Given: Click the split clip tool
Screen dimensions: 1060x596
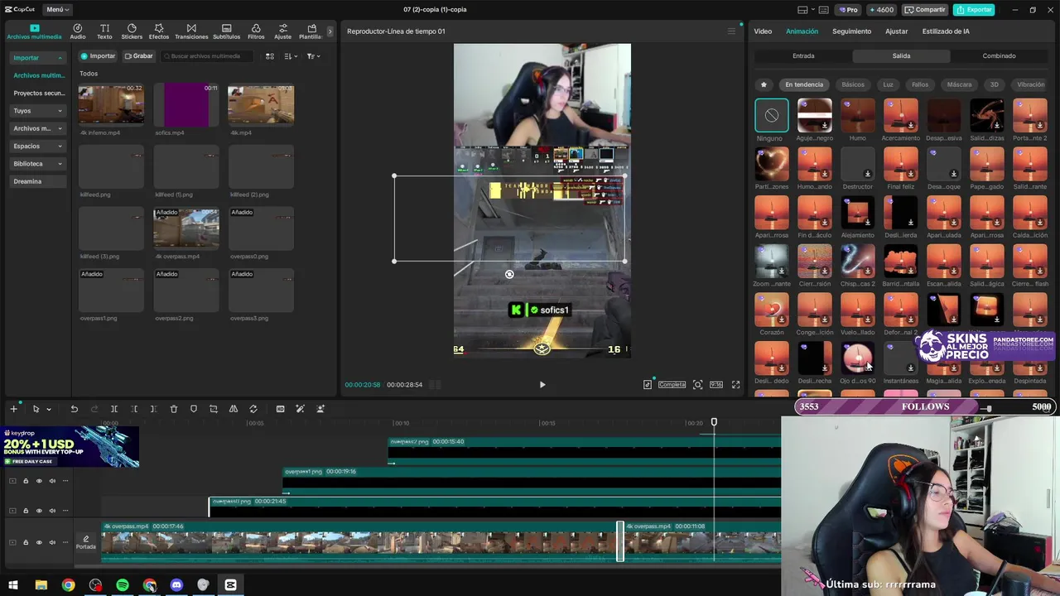Looking at the screenshot, I should 114,409.
